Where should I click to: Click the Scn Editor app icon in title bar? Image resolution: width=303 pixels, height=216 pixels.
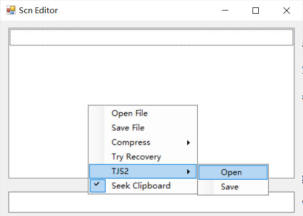(x=11, y=10)
